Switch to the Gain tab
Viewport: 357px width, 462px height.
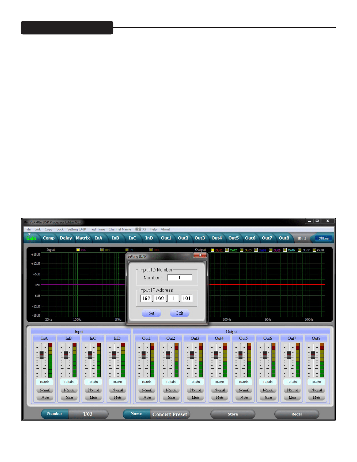coord(31,238)
